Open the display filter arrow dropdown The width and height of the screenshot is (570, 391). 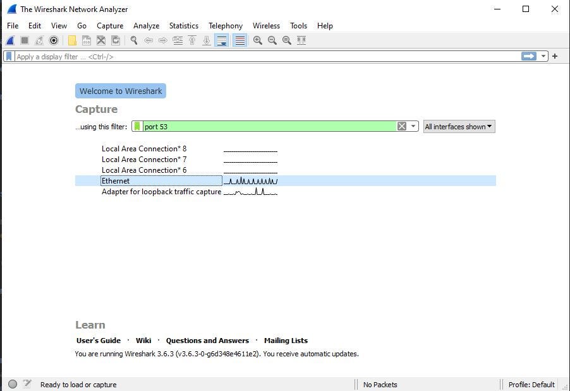[543, 56]
